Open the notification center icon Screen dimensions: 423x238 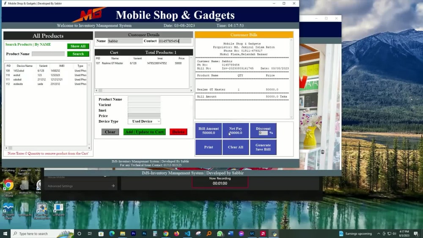416,234
